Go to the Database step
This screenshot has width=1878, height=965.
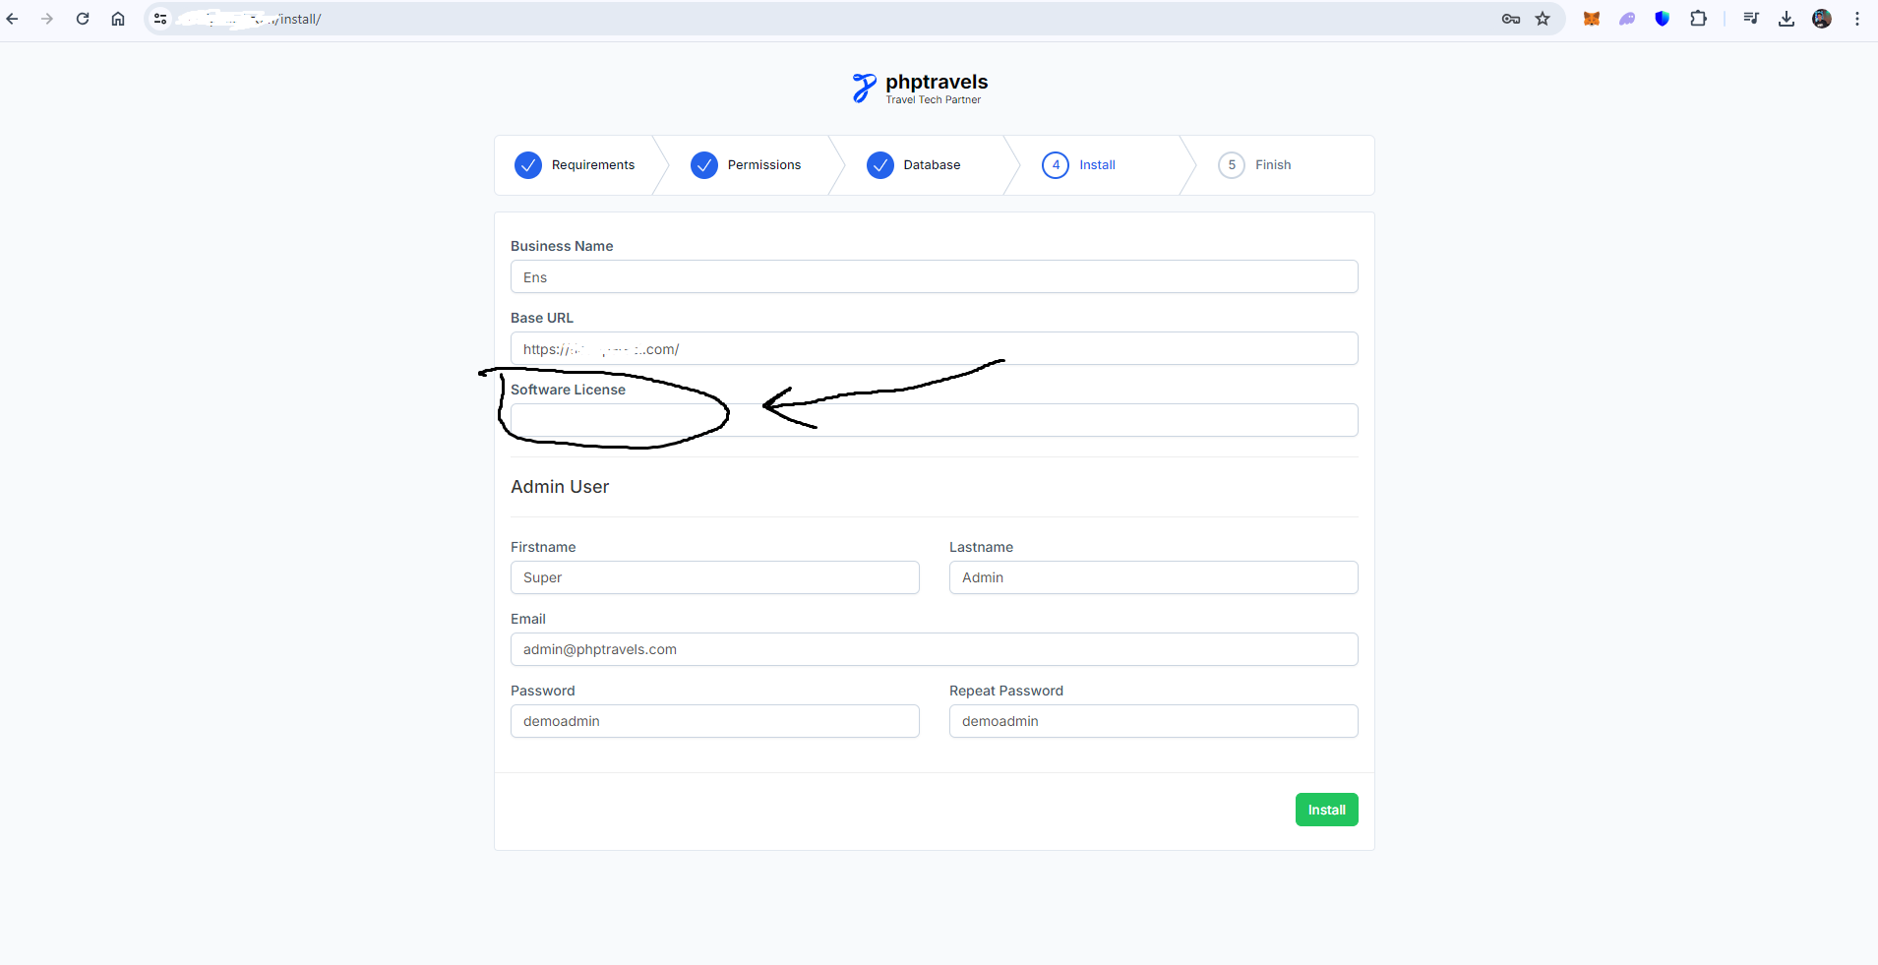coord(933,165)
